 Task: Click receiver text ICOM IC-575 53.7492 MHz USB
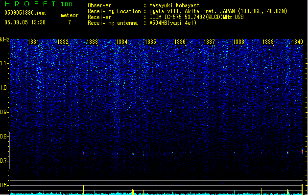click(x=197, y=17)
